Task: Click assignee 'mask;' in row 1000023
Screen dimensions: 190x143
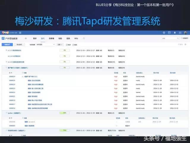Action: point(138,88)
